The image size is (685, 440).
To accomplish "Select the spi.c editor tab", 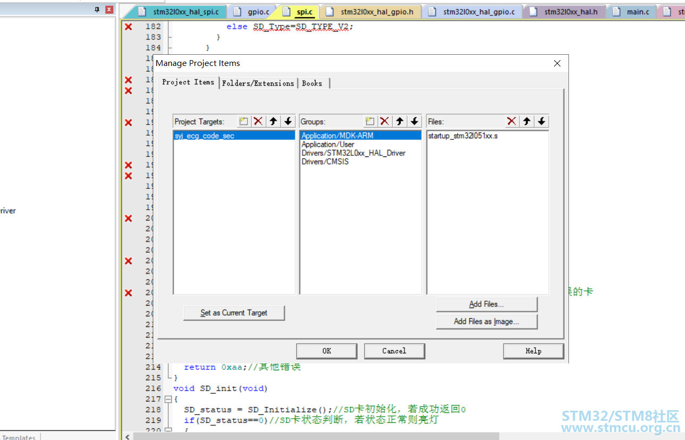I will pyautogui.click(x=299, y=12).
